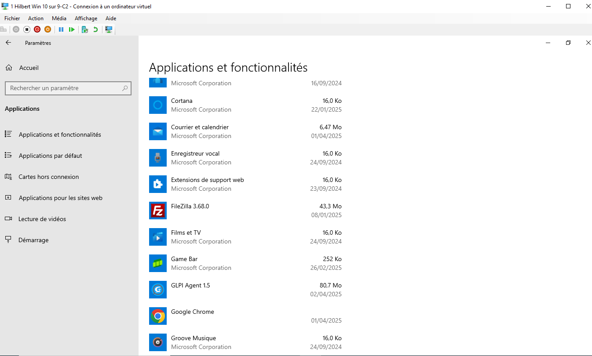
Task: Click the orange Save state icon
Action: [x=48, y=29]
